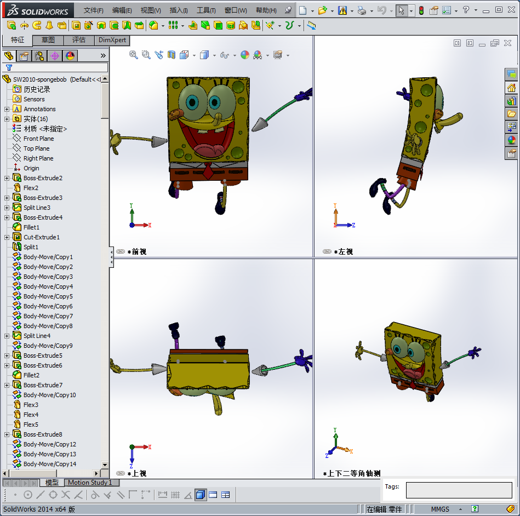Switch to the DimXpert tab

pyautogui.click(x=112, y=40)
